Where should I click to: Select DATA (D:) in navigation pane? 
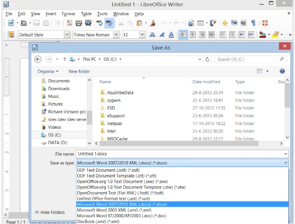click(57, 143)
